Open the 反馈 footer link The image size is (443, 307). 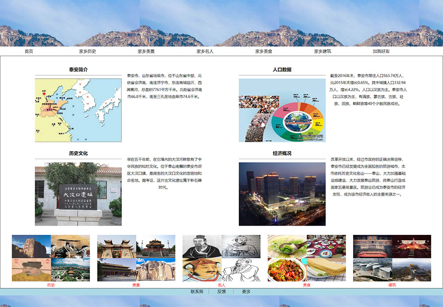pyautogui.click(x=221, y=292)
